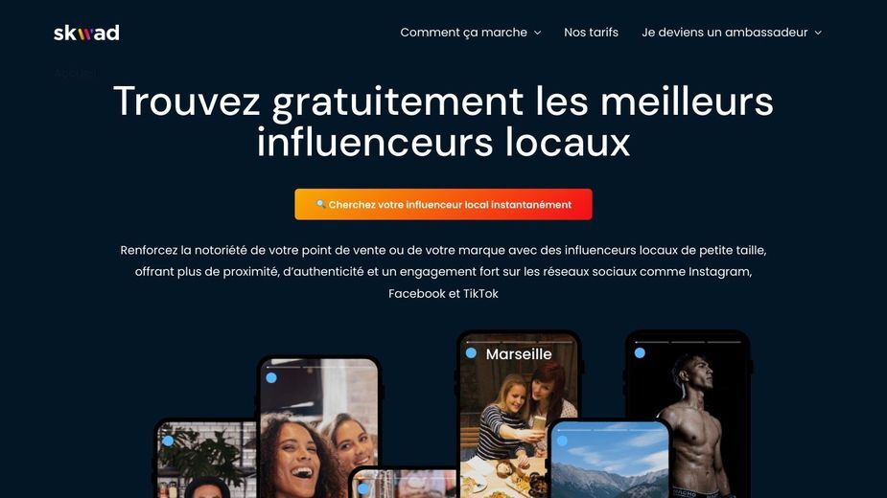This screenshot has width=887, height=498.
Task: Open Je deviens un ambassadeur menu
Action: point(732,33)
